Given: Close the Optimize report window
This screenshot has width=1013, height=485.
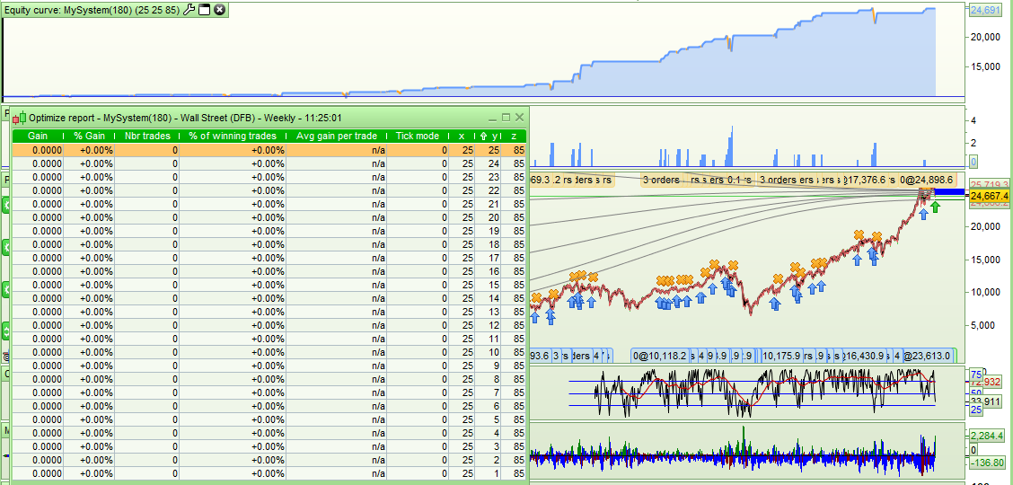Looking at the screenshot, I should point(518,118).
